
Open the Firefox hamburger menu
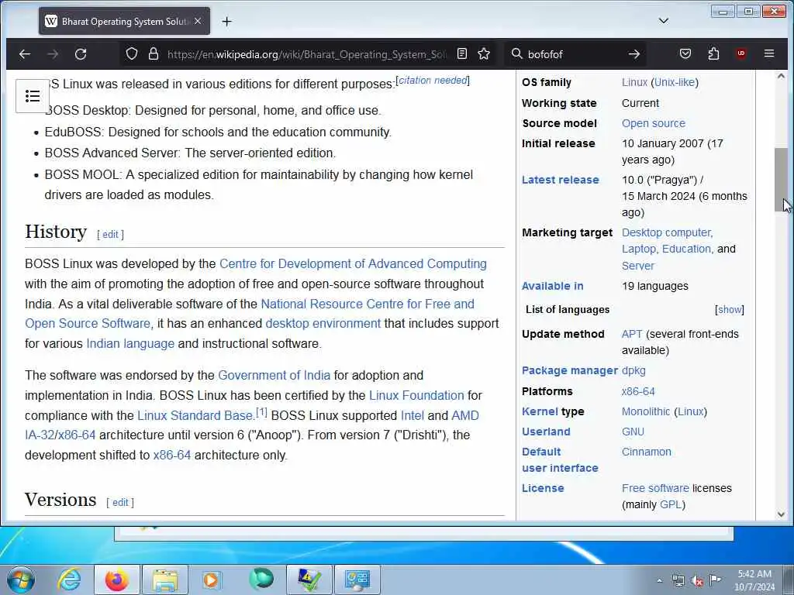(x=769, y=53)
